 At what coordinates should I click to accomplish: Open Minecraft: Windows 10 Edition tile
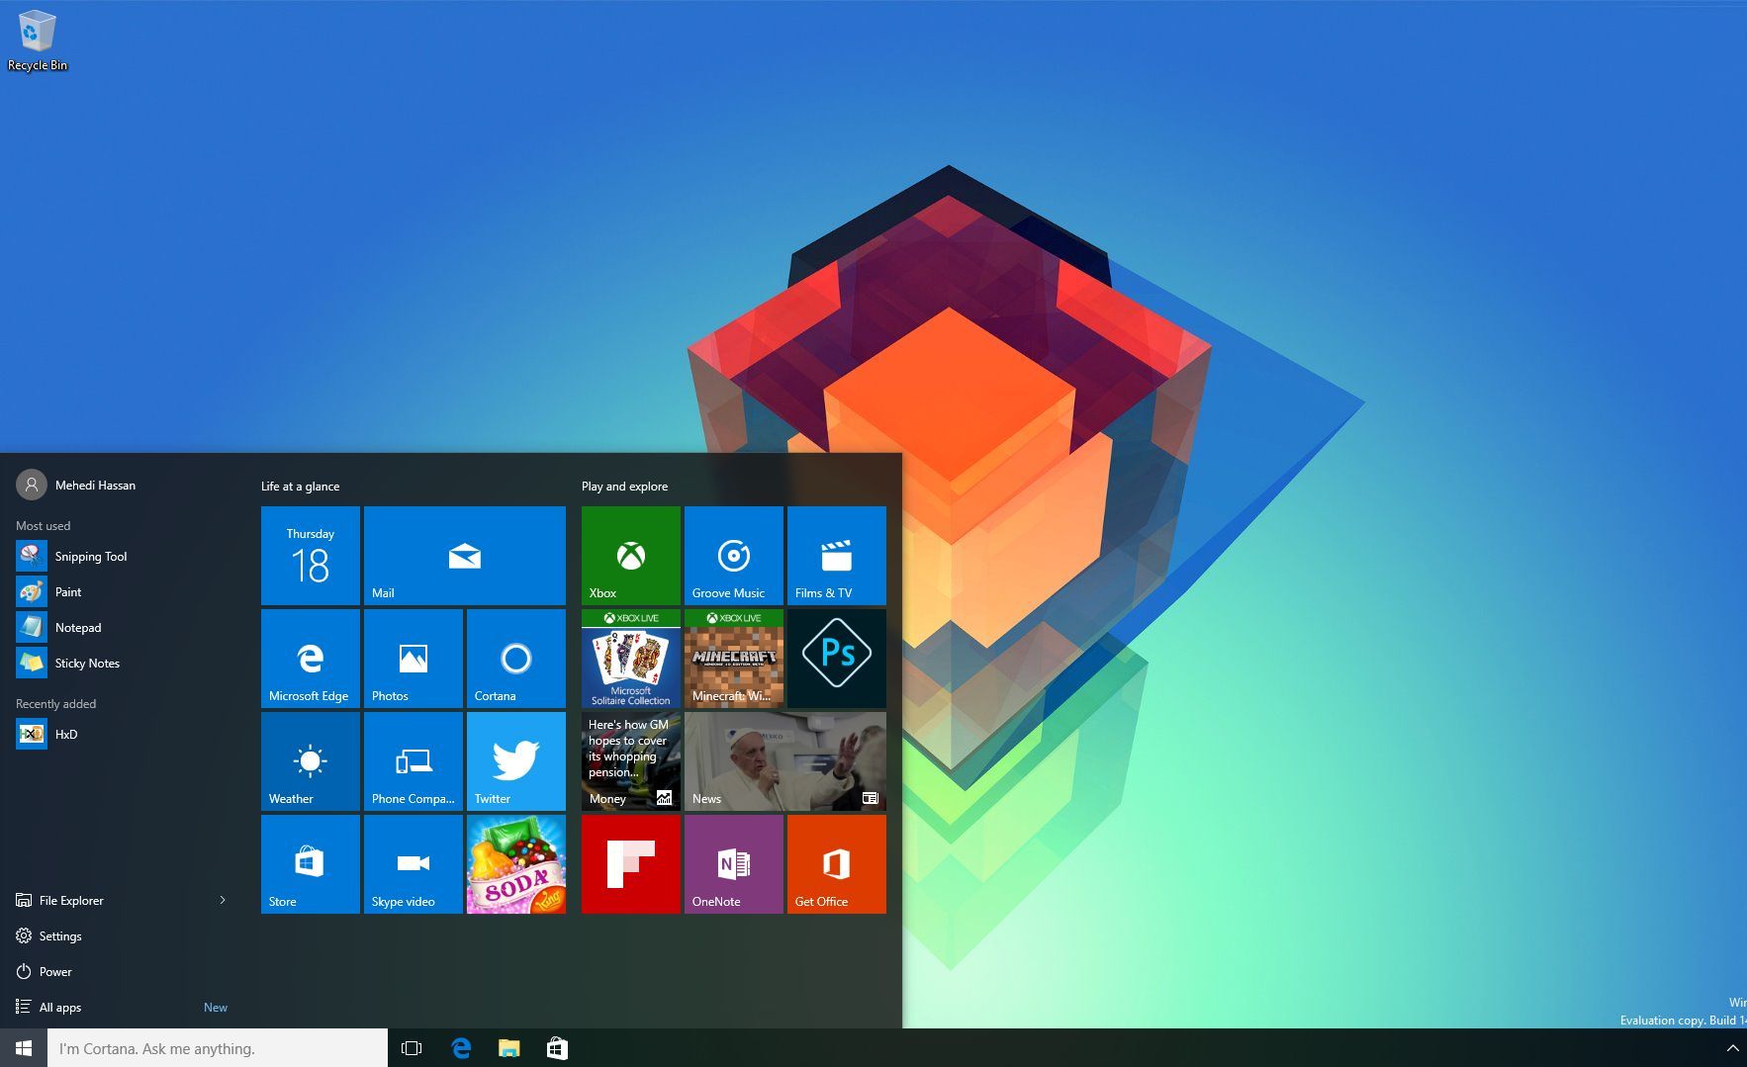point(733,662)
